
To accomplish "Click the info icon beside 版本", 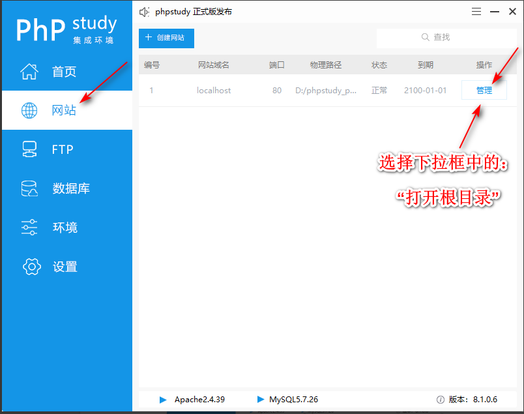I will tap(441, 400).
